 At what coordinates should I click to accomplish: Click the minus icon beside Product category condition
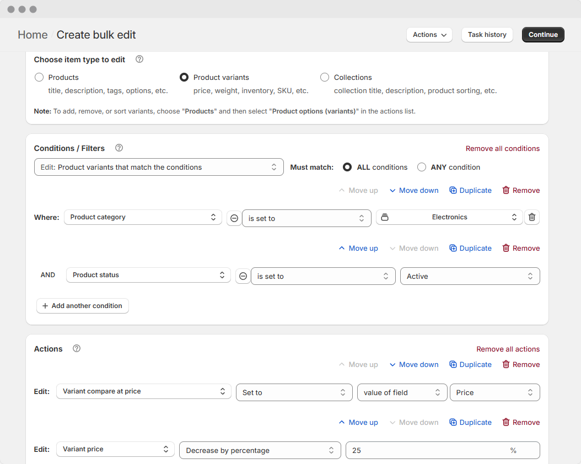[234, 218]
